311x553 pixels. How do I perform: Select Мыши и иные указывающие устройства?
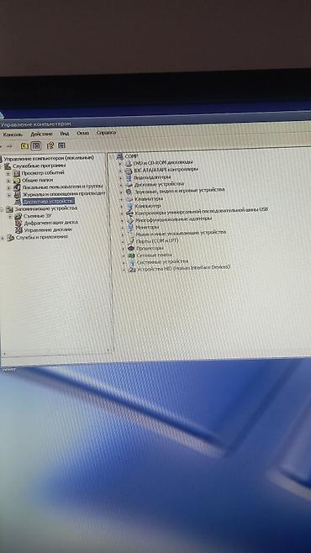point(181,233)
